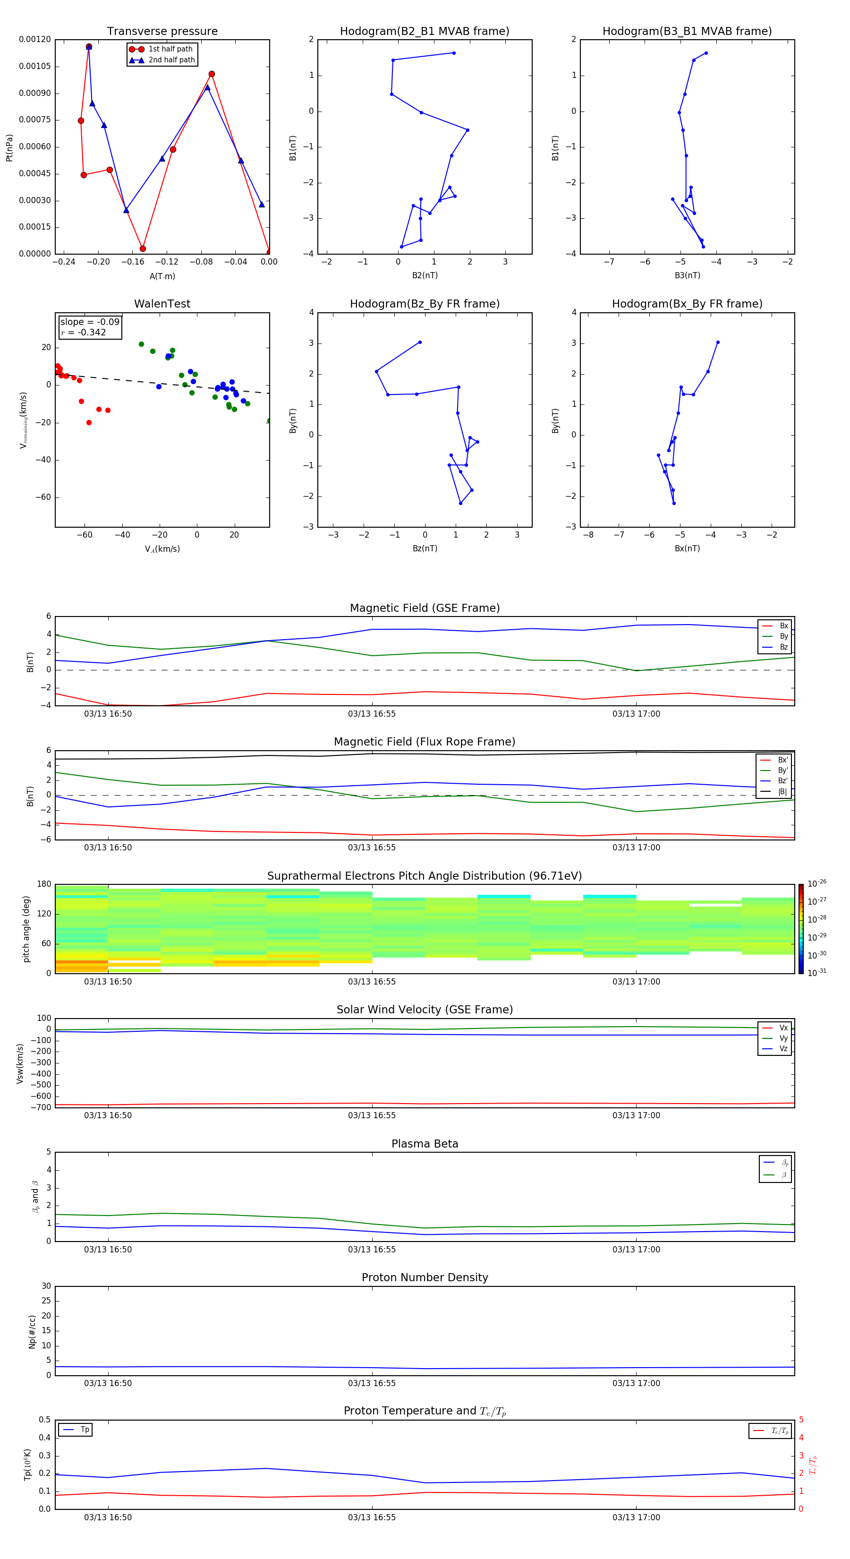Click the '1st half path' legend entry
Screen dimensions: 850x1559
click(x=161, y=49)
